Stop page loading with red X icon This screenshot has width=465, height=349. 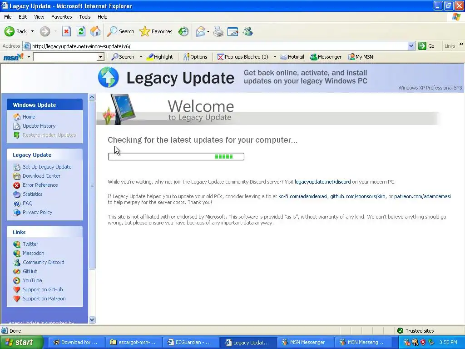click(x=66, y=31)
